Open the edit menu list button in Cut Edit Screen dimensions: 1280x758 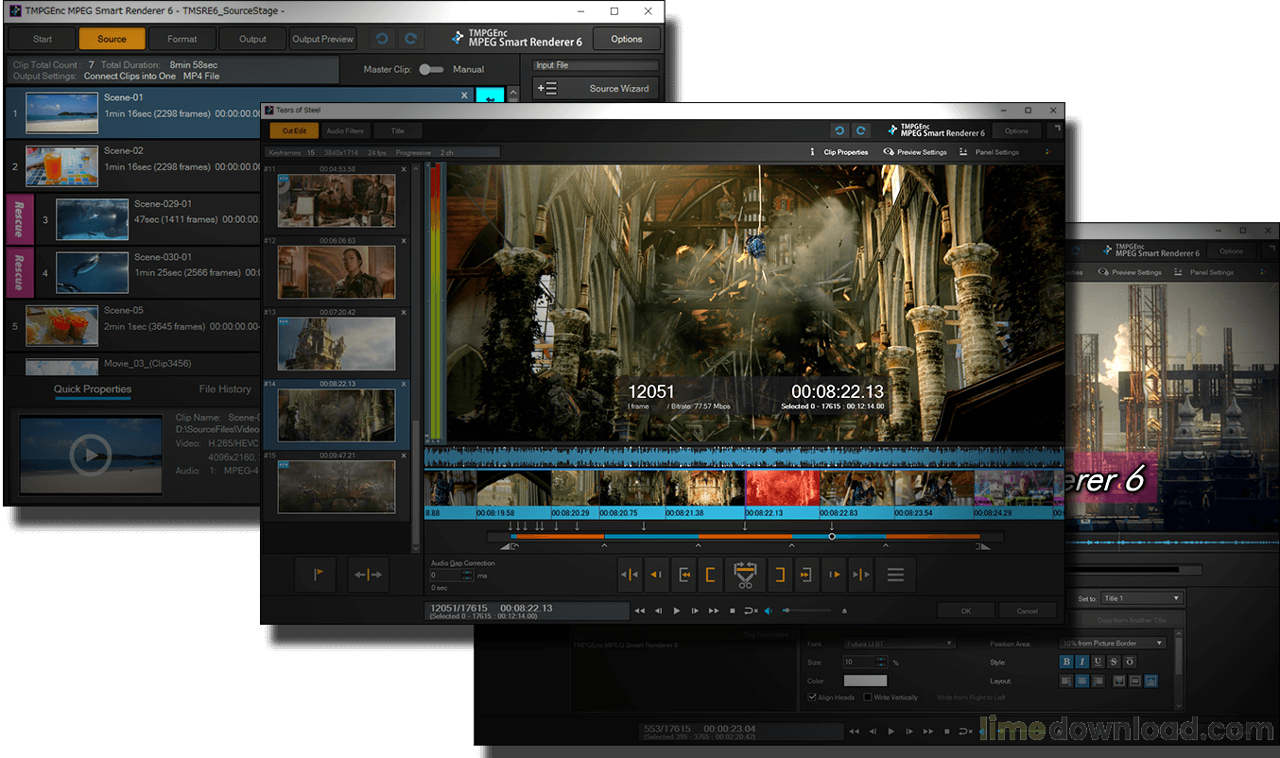point(895,574)
